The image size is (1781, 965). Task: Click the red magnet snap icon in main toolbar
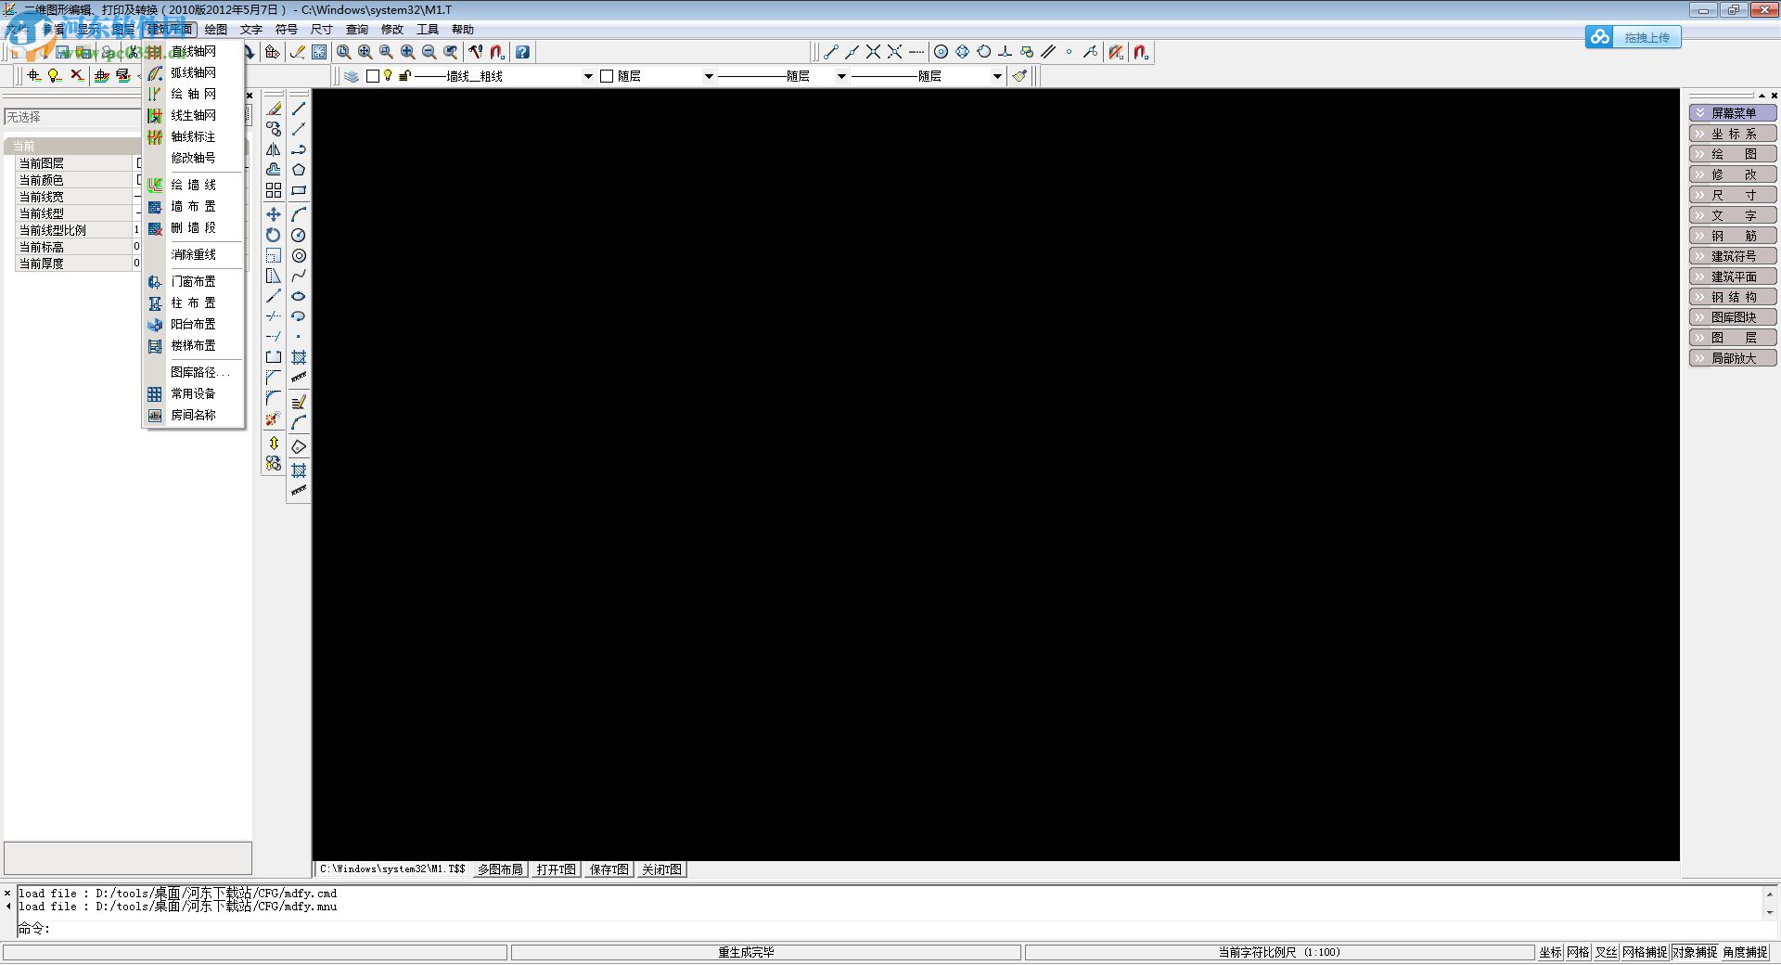[x=497, y=52]
